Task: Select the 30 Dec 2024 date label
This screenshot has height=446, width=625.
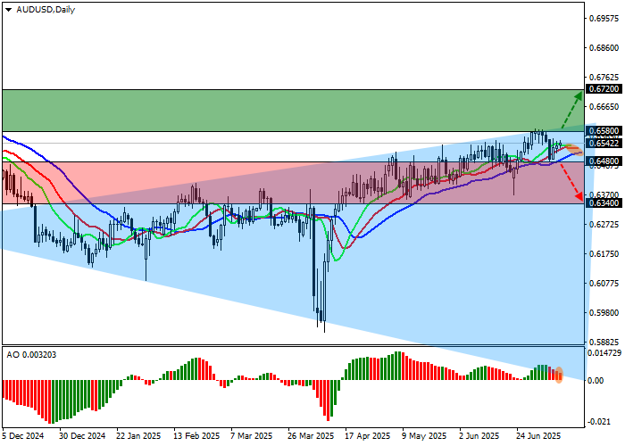Action: click(x=82, y=436)
